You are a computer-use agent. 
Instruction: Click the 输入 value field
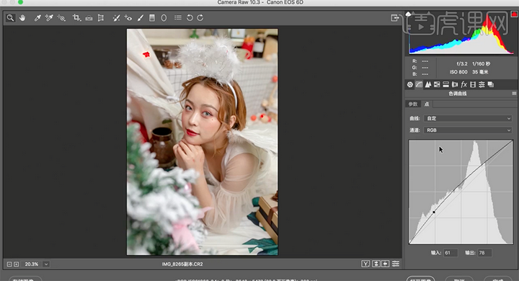point(451,252)
